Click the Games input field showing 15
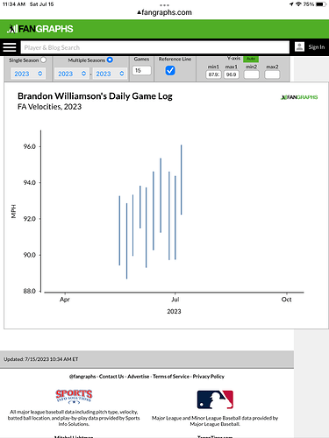This screenshot has height=438, width=329. [141, 70]
